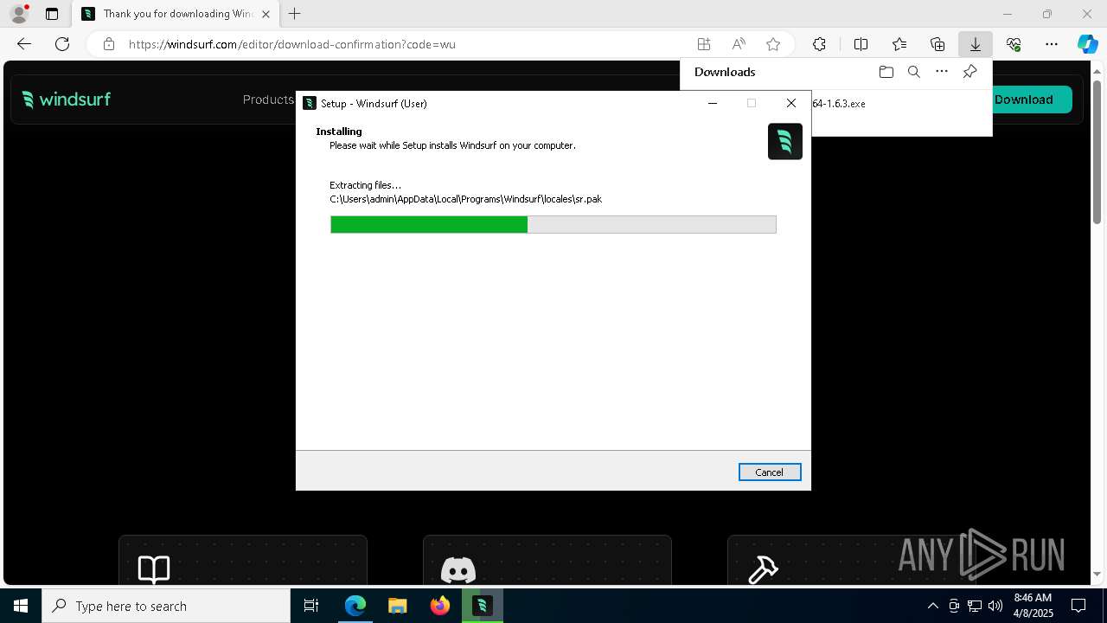1107x623 pixels.
Task: Click the green Download button on webpage
Action: tap(1031, 100)
